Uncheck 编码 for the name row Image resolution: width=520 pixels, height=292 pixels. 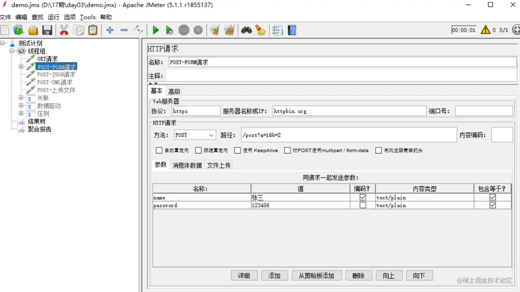363,197
